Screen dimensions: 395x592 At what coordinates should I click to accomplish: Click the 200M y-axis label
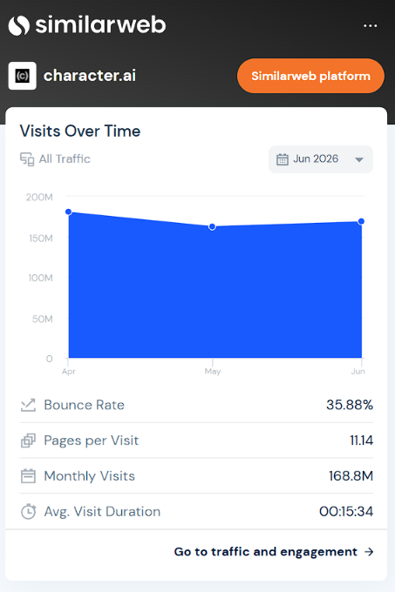coord(39,197)
